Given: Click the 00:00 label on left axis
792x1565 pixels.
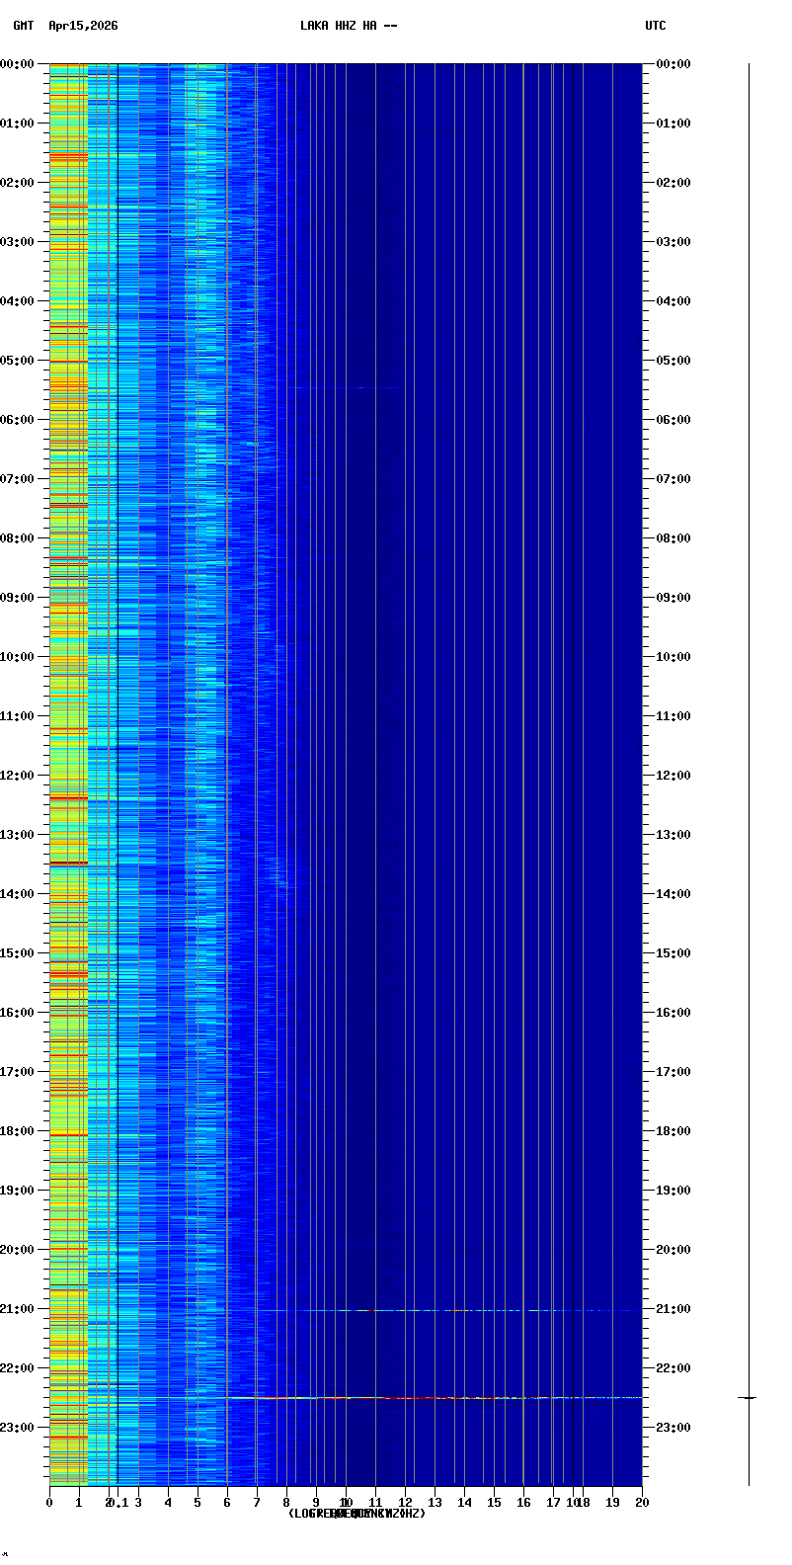Looking at the screenshot, I should tap(17, 64).
